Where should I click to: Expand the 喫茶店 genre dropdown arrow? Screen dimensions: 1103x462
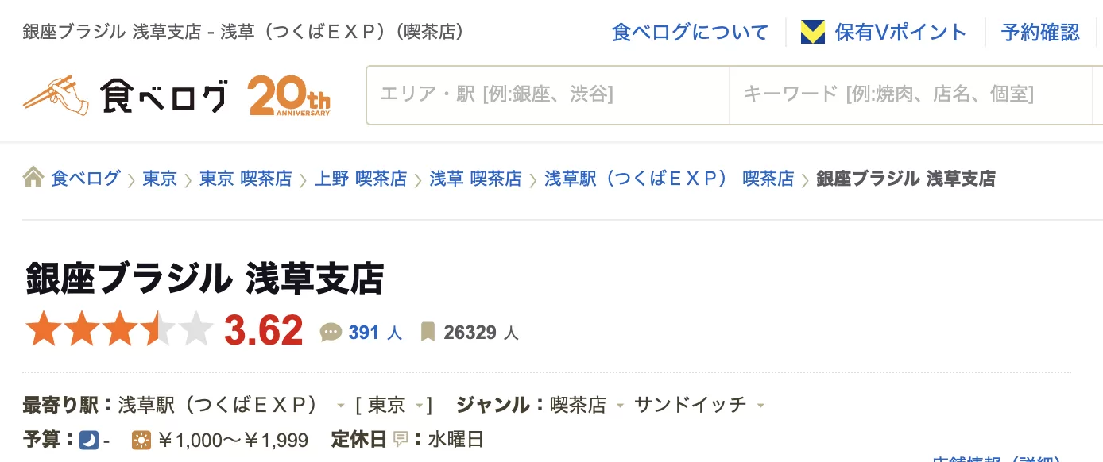pyautogui.click(x=620, y=406)
